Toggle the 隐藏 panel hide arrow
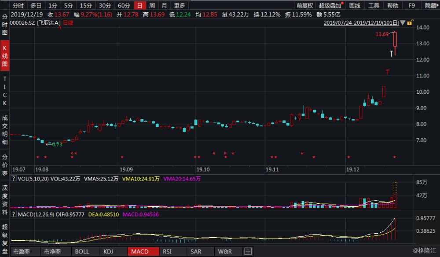 coord(432,5)
